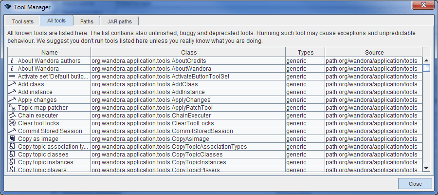Viewport: 438px width, 195px height.
Task: Sort by the Types column header
Action: (x=306, y=52)
